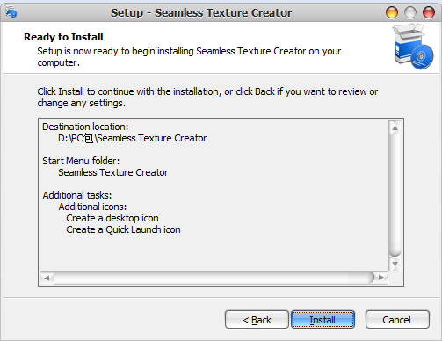This screenshot has width=442, height=341.
Task: Select the 'Destination location:' line
Action: coord(85,127)
